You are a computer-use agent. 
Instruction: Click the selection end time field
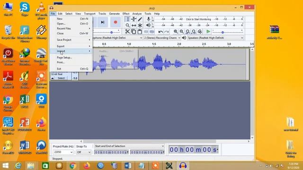(147, 152)
